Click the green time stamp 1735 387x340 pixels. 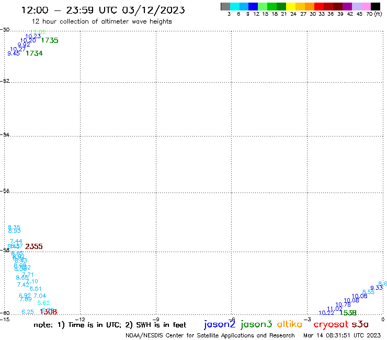coord(50,40)
